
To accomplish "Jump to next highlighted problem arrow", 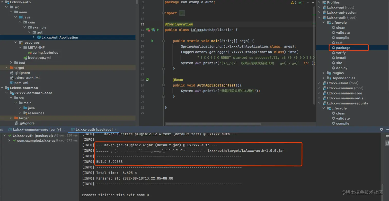I will click(x=313, y=3).
